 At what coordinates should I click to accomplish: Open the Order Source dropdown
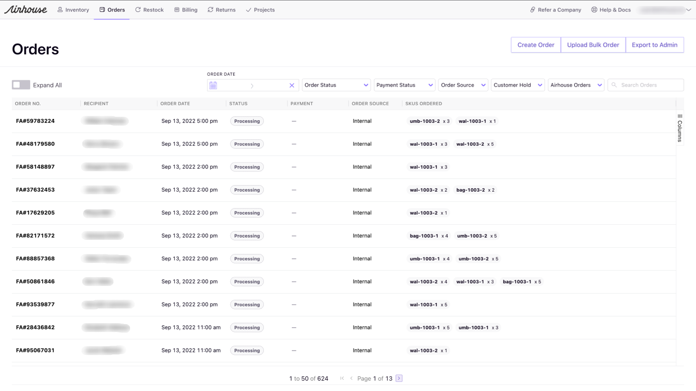pyautogui.click(x=463, y=85)
